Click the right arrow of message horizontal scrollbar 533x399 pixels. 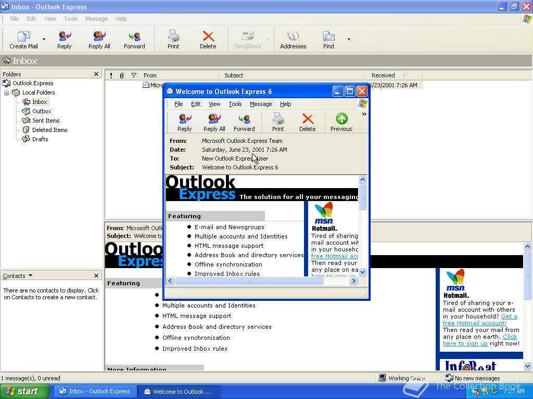[354, 281]
